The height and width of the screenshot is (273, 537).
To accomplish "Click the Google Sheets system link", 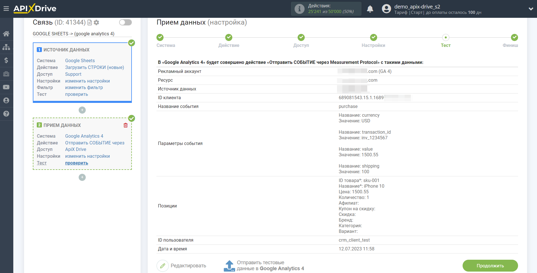I will click(80, 60).
